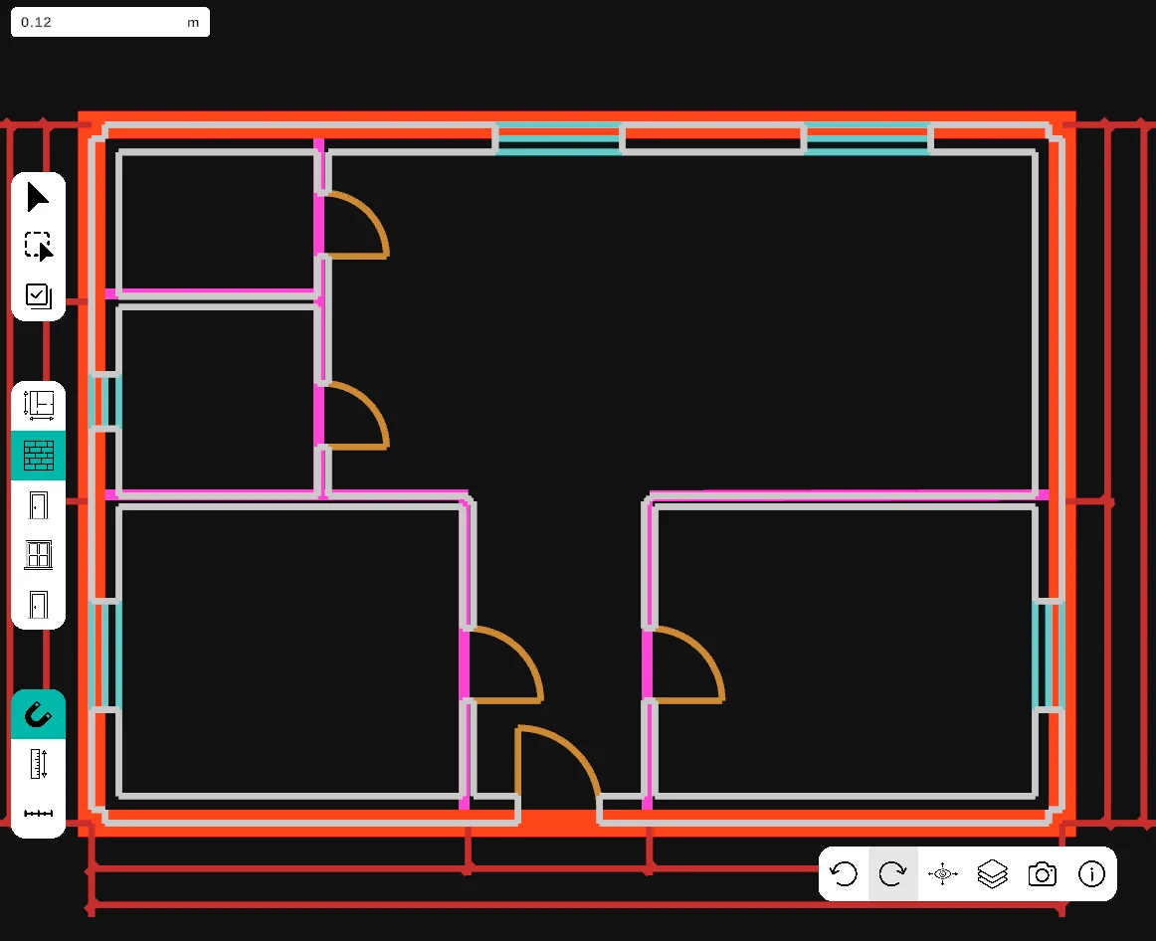Show the info panel
The width and height of the screenshot is (1156, 941).
[1091, 874]
